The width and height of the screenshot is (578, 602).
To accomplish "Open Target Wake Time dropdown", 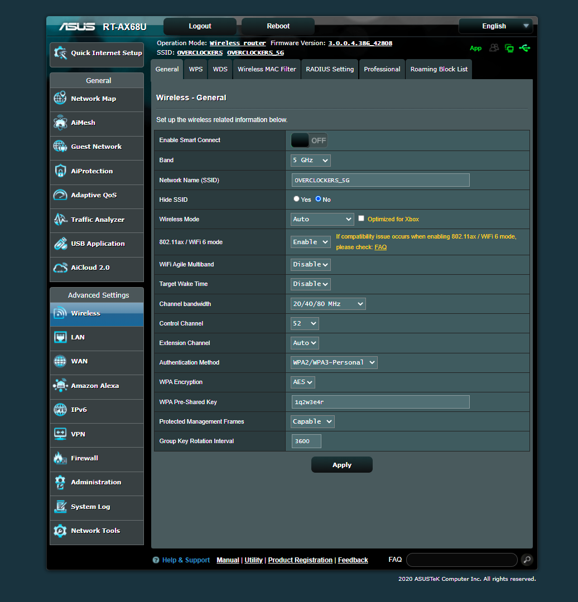I will [x=311, y=284].
